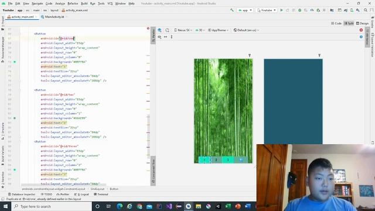Switch editor to Code view
375x211 pixels.
point(336,23)
